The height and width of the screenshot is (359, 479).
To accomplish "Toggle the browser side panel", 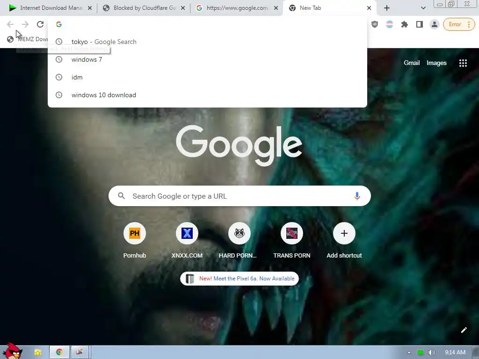I will click(420, 24).
